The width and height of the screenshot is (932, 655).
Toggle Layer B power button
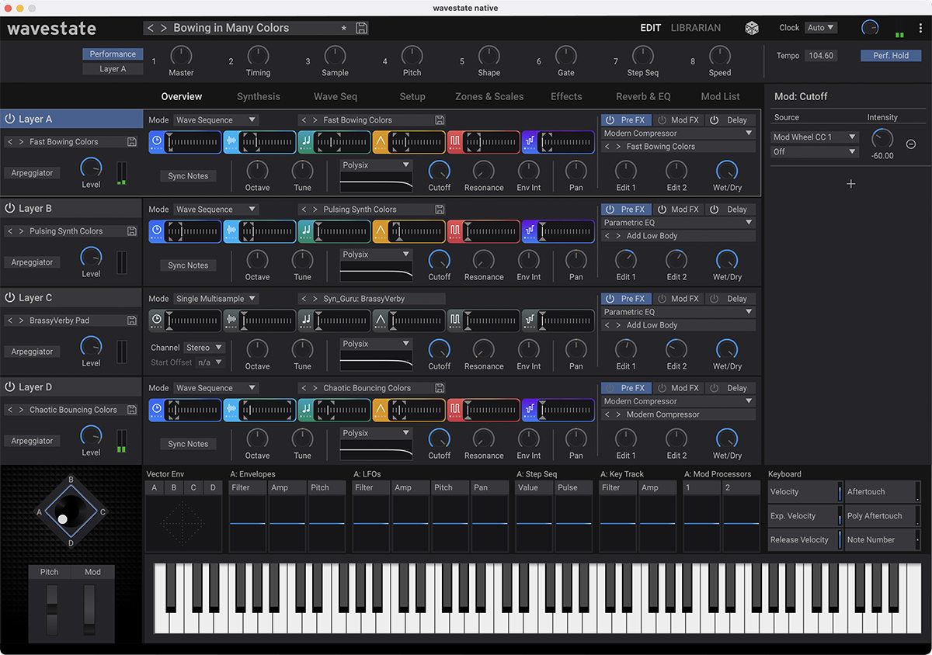tap(10, 209)
